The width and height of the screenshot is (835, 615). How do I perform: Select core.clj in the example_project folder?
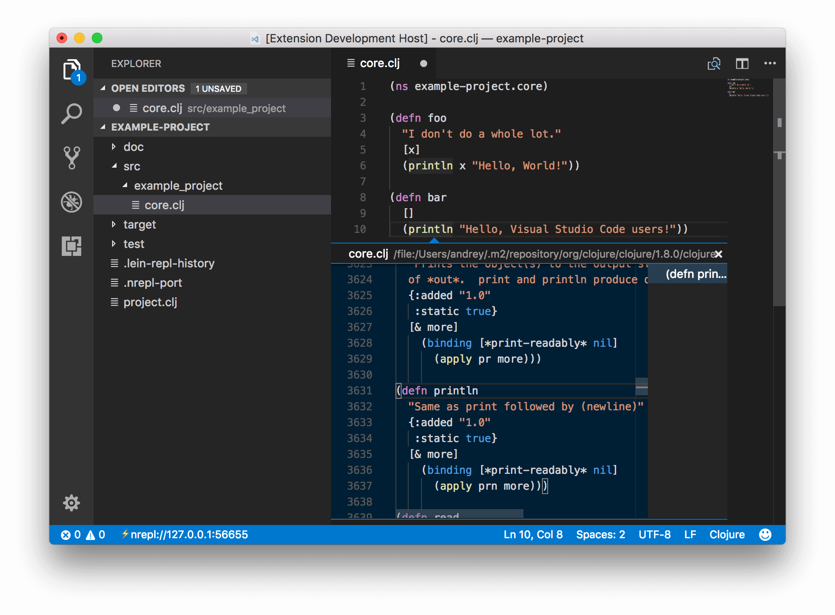tap(212, 205)
